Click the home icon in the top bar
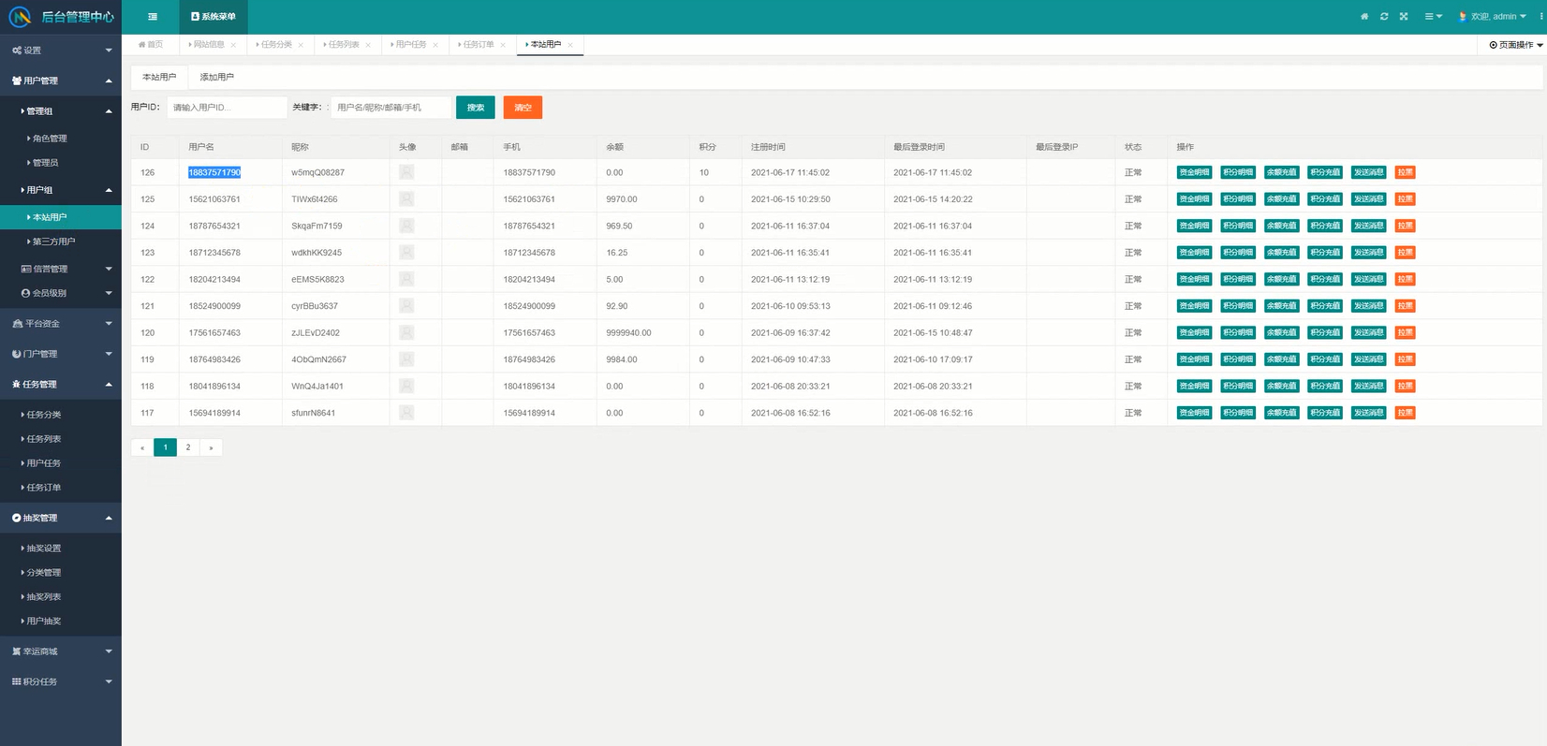This screenshot has height=746, width=1547. (x=1364, y=17)
